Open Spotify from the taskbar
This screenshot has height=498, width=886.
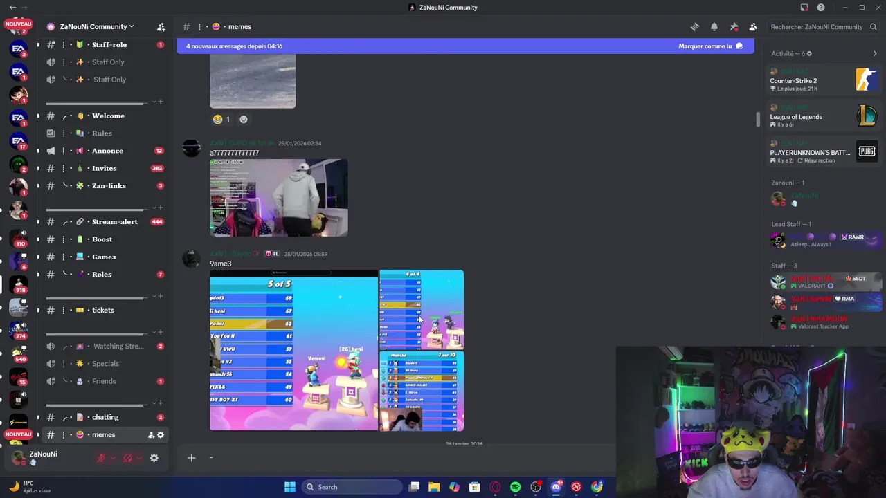tap(516, 487)
